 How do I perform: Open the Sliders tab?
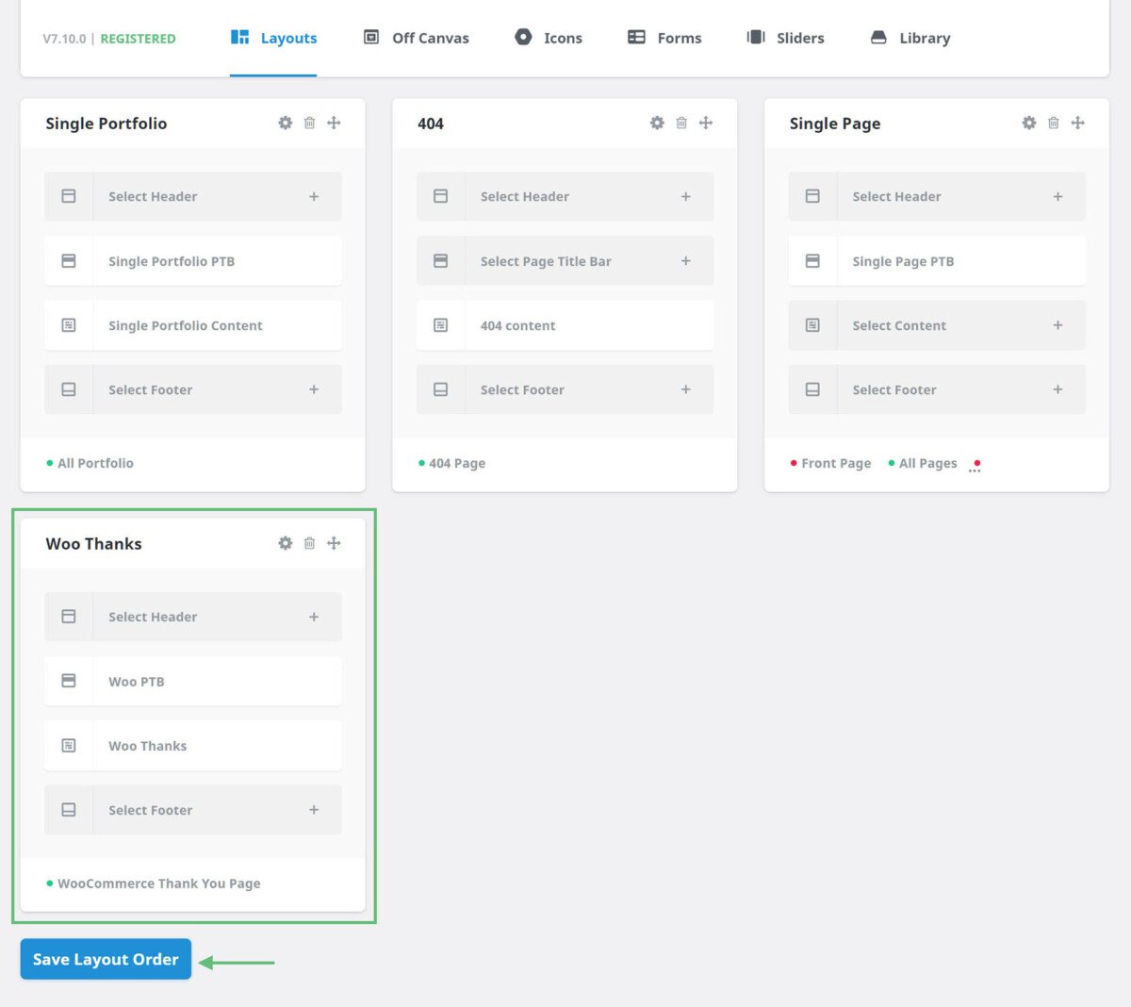(x=785, y=38)
